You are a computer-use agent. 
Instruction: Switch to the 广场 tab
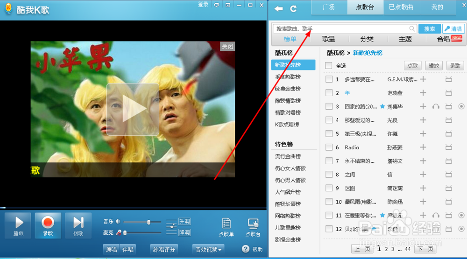pyautogui.click(x=329, y=7)
